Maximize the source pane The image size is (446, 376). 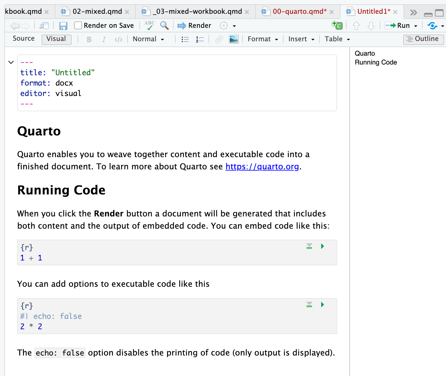click(x=439, y=13)
